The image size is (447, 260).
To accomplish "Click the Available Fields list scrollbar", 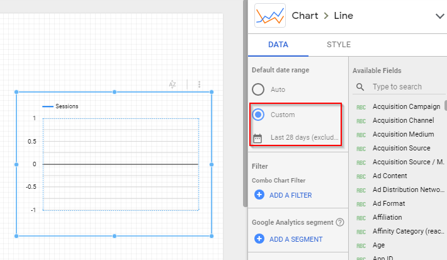I will click(446, 106).
